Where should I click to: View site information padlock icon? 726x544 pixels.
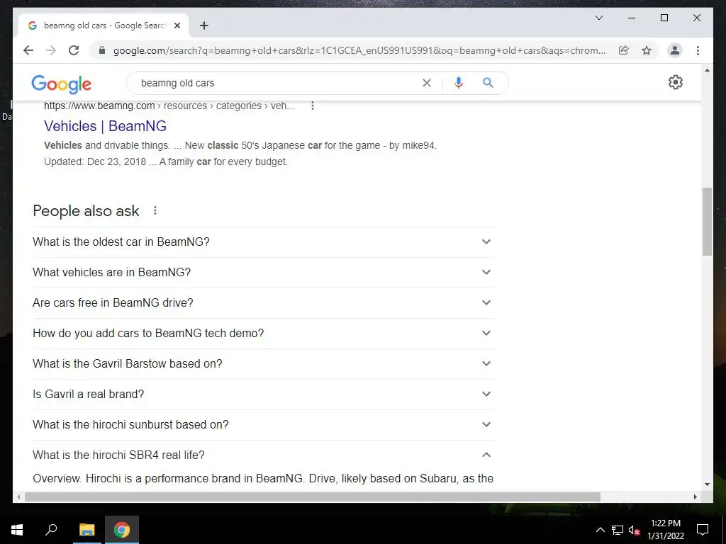102,50
